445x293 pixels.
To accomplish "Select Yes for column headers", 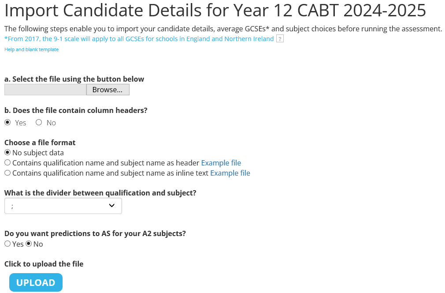I will coord(7,122).
